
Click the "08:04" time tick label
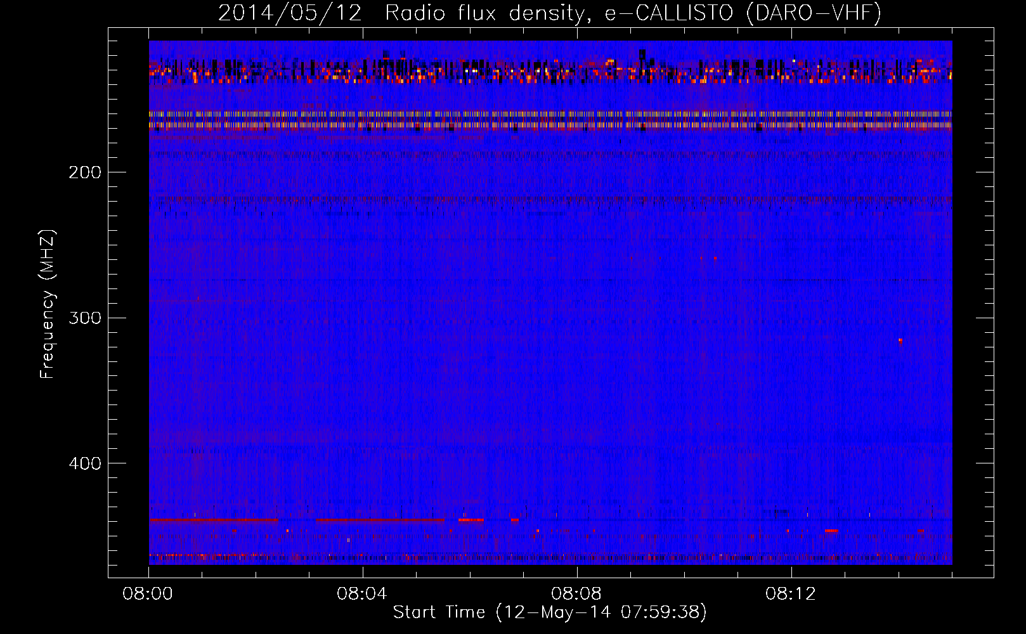click(x=362, y=594)
